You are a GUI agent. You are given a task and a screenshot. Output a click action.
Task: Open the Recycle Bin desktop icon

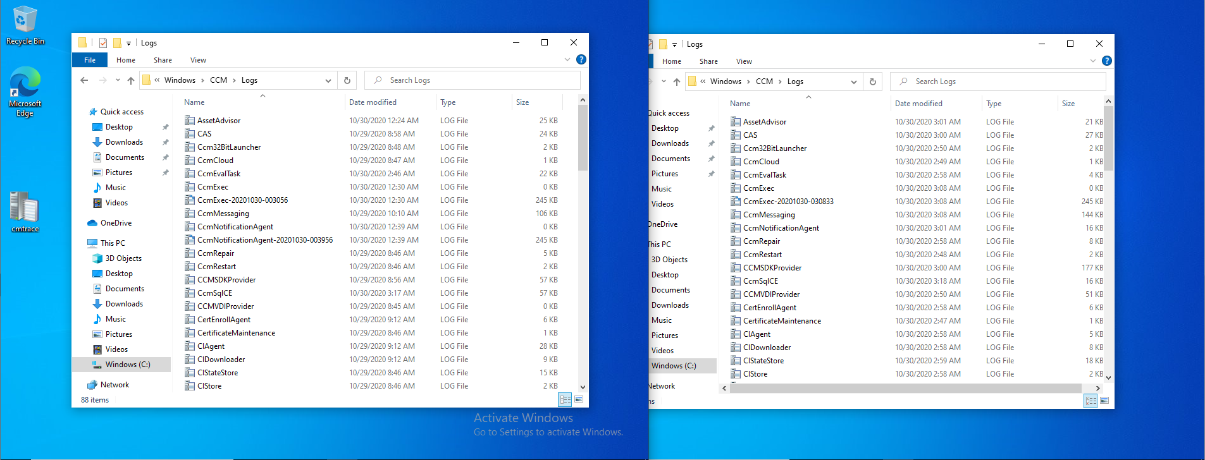(25, 25)
